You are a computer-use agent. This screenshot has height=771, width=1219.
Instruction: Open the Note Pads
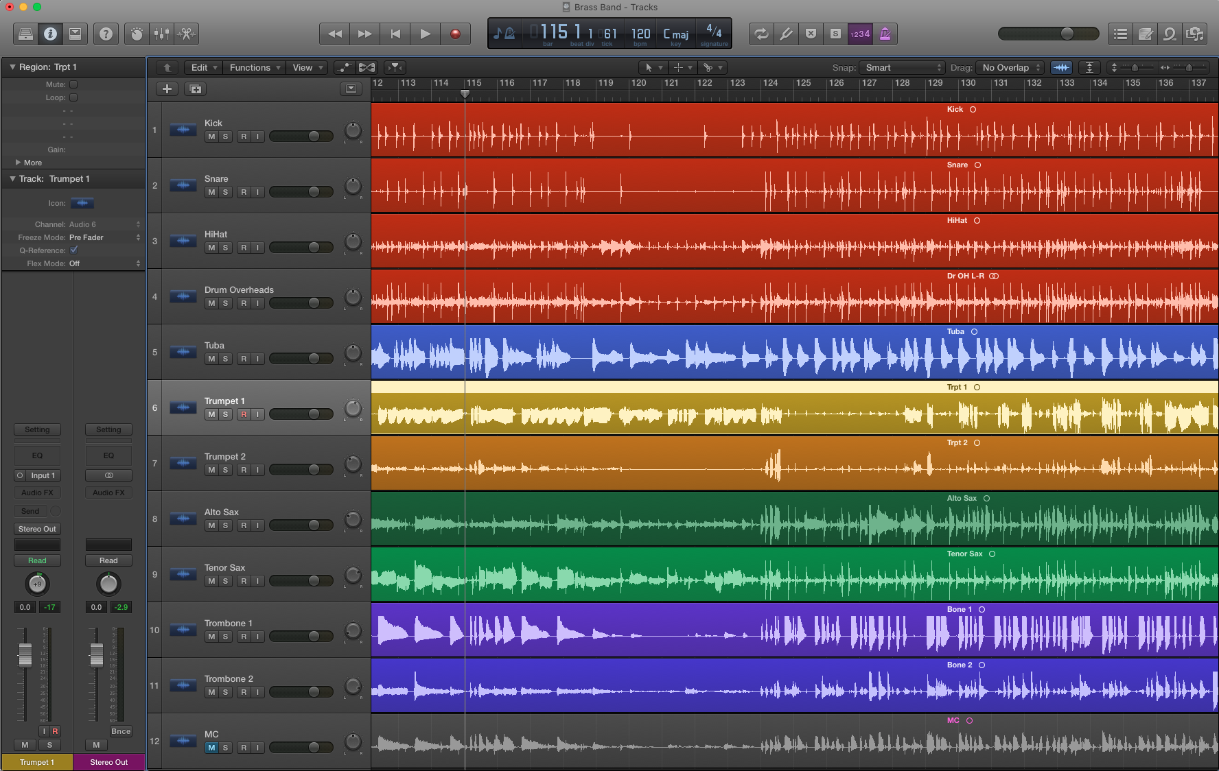click(1145, 34)
